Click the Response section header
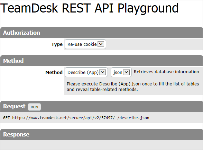The height and width of the screenshot is (150, 203). (x=102, y=134)
